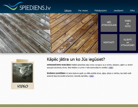Viewport: 138px width, 107px height.
Task: Click the KONTAKTI tile
Action: click(109, 42)
